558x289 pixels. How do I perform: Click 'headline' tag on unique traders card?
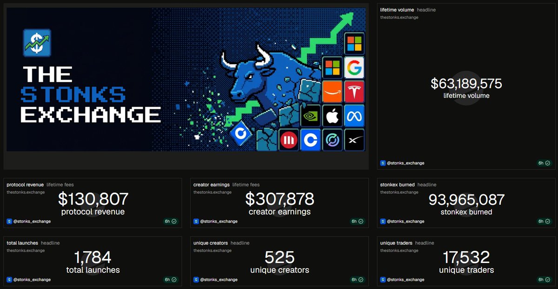pyautogui.click(x=425, y=243)
